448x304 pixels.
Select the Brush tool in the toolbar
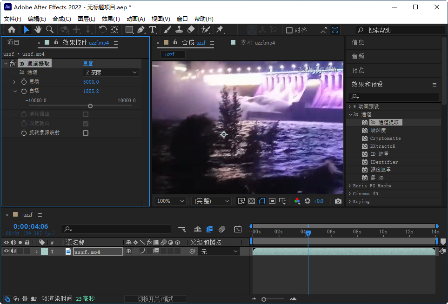(167, 30)
